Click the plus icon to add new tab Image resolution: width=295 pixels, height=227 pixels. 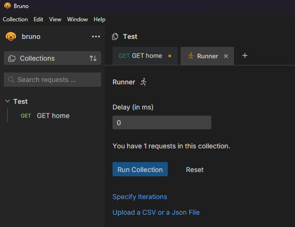coord(245,55)
